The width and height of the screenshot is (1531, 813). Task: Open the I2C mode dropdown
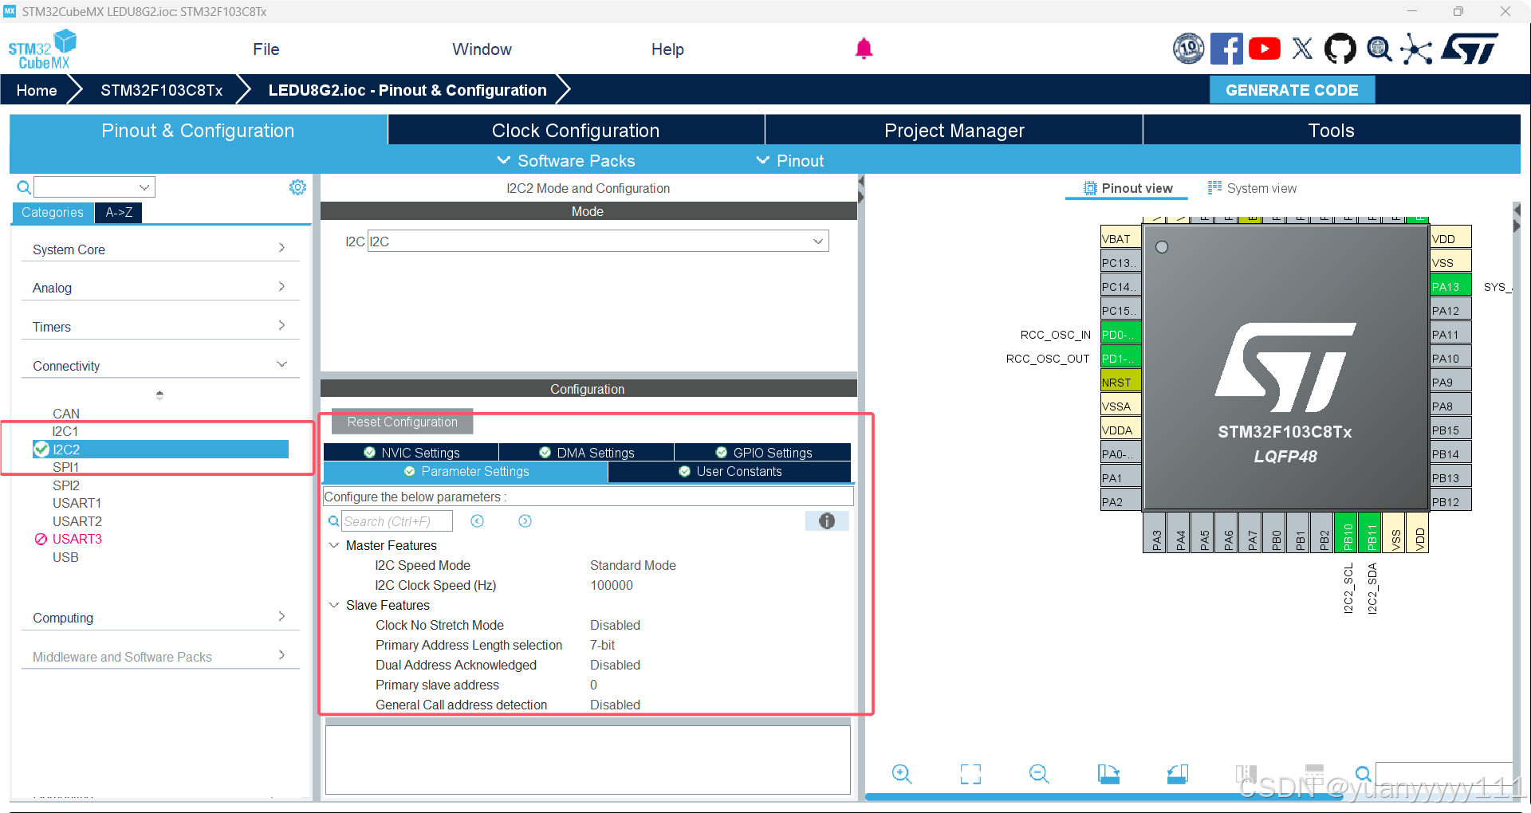coord(598,242)
